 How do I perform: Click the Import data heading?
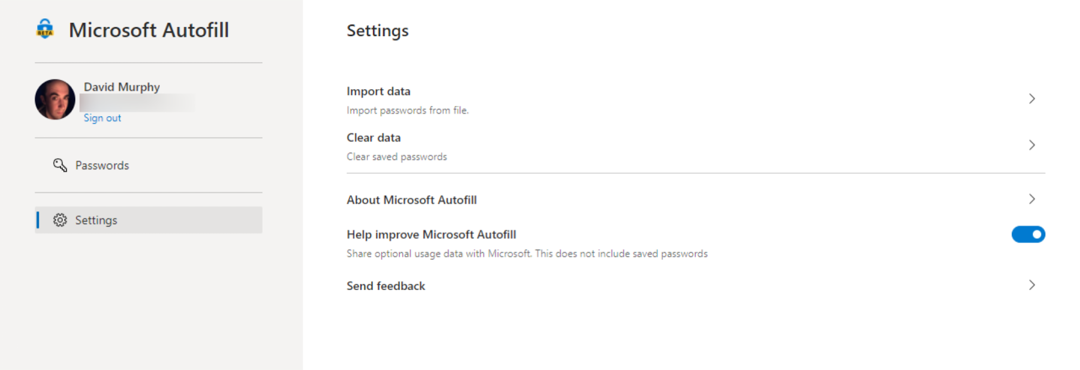[x=379, y=91]
